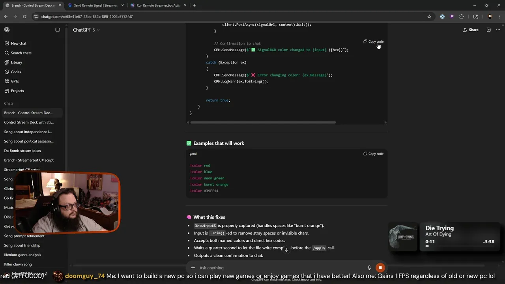This screenshot has width=505, height=284.
Task: Share this conversation
Action: pyautogui.click(x=471, y=30)
